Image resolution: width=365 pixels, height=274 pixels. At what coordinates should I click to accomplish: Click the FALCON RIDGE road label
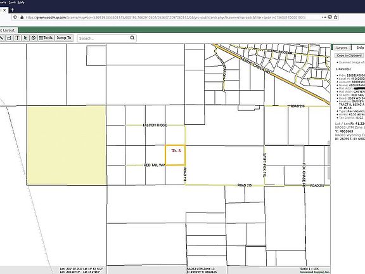[155, 126]
